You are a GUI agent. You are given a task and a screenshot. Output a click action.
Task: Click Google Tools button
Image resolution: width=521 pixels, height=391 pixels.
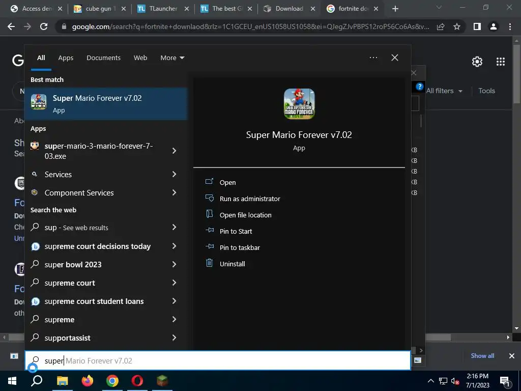pos(486,91)
